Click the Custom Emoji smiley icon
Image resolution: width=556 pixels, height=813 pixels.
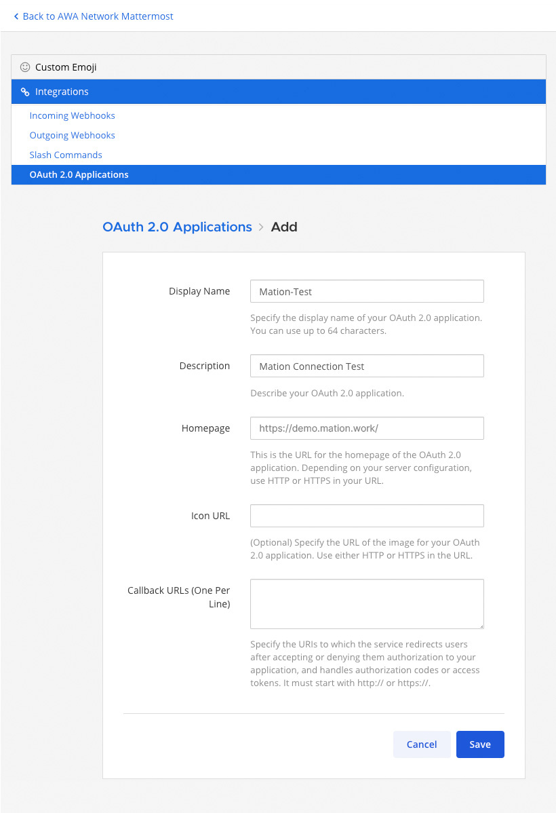pos(25,67)
